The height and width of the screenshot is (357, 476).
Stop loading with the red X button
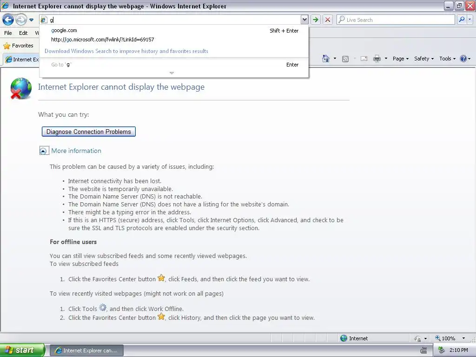(328, 20)
